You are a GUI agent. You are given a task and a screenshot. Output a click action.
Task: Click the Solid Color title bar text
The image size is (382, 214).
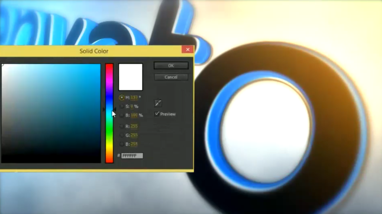pos(94,51)
